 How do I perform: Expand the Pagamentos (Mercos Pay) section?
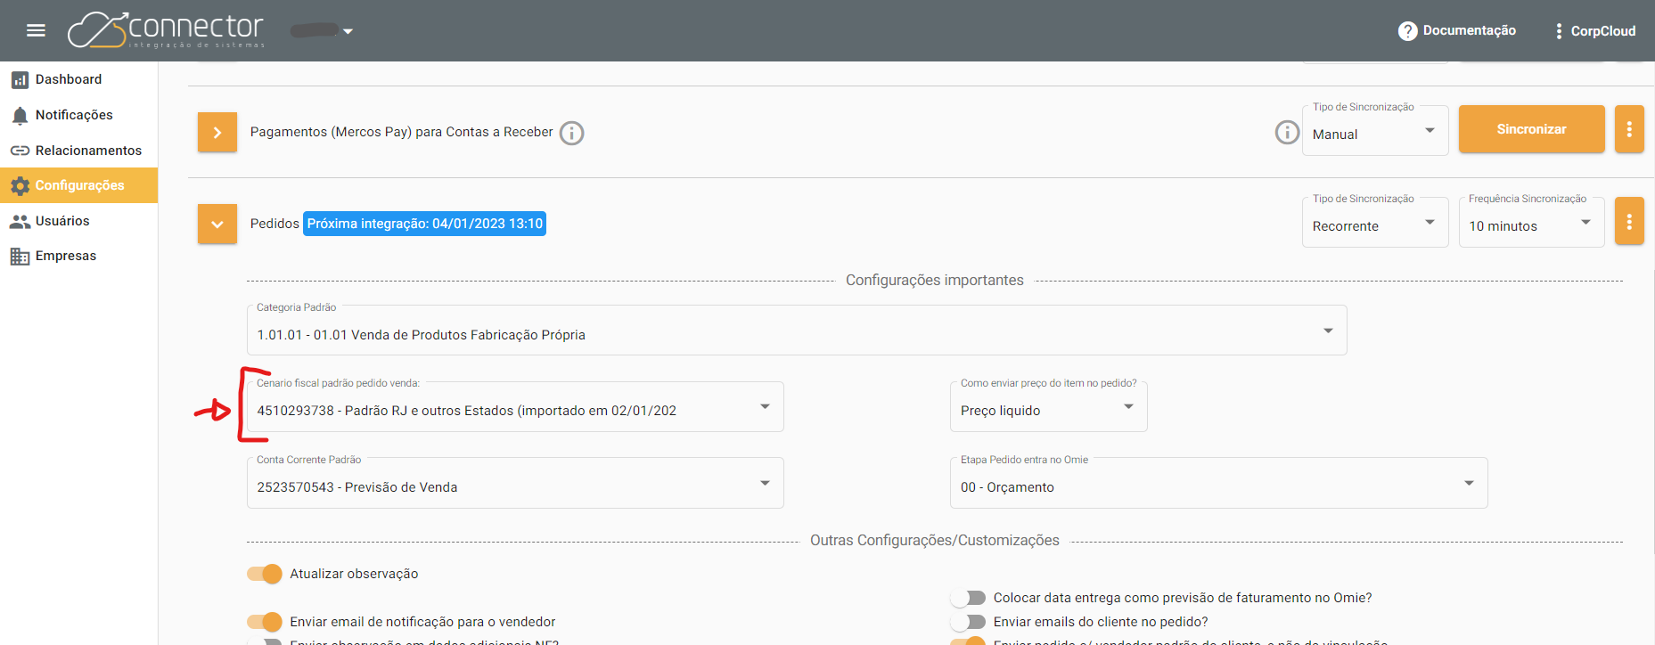(217, 132)
